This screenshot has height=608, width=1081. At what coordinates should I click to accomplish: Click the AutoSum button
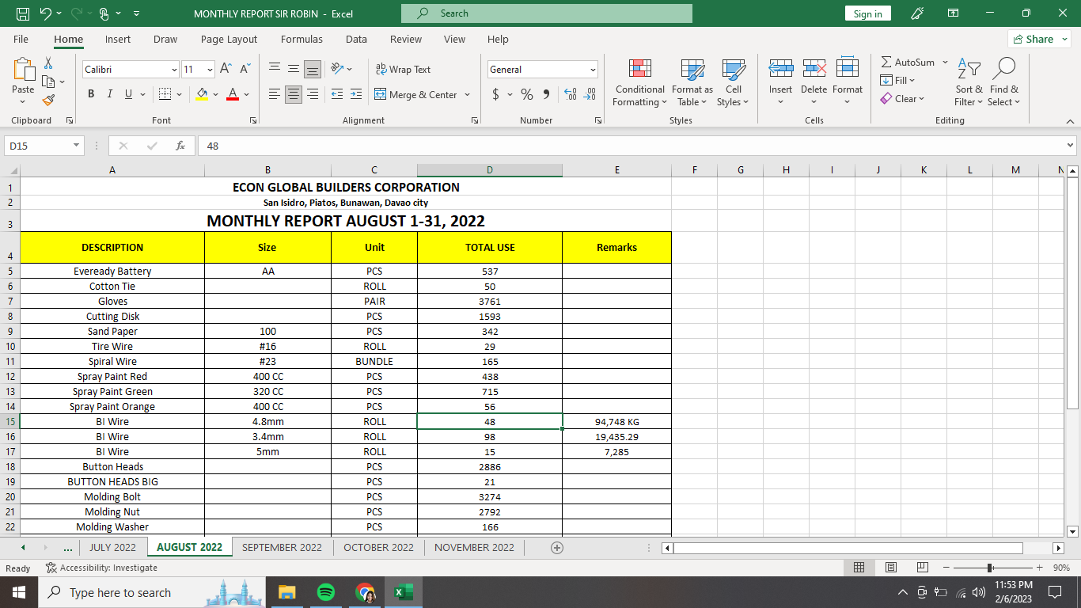click(908, 62)
